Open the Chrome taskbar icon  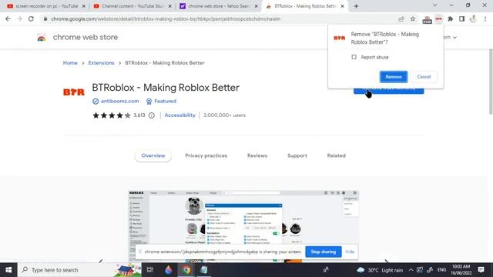point(186,270)
